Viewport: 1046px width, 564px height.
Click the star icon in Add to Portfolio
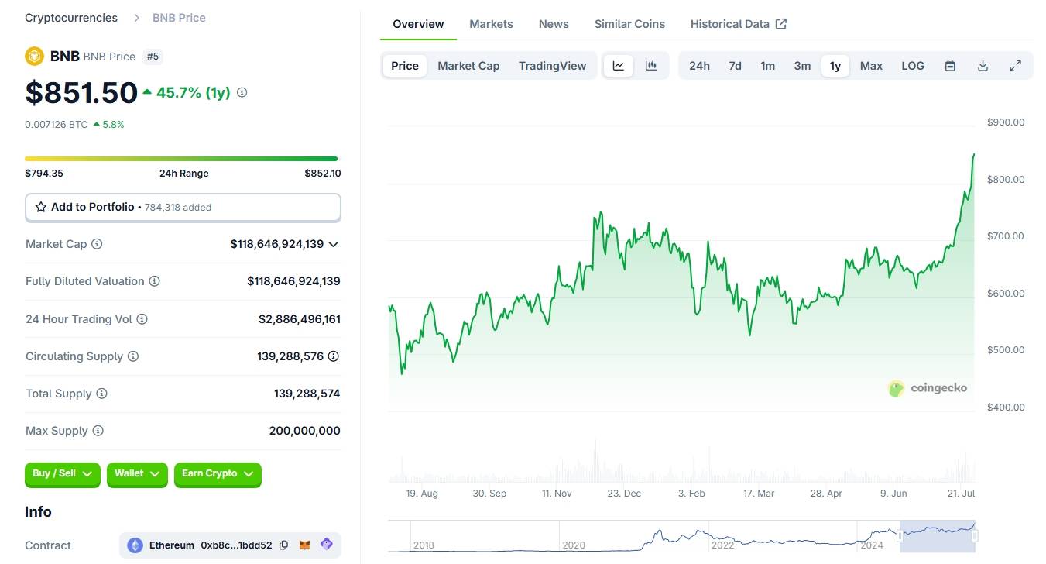pos(41,207)
